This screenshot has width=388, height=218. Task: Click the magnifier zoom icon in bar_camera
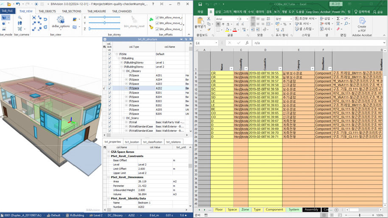tap(20, 17)
